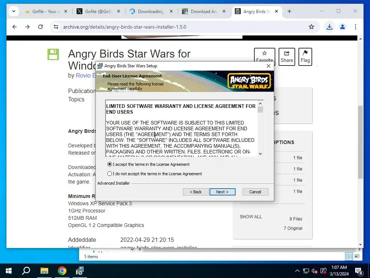The image size is (370, 278).
Task: Open Windows Start menu
Action: (x=9, y=271)
